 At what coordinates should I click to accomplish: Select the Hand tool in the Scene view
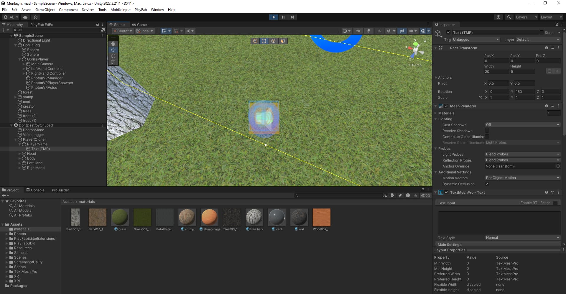point(113,43)
